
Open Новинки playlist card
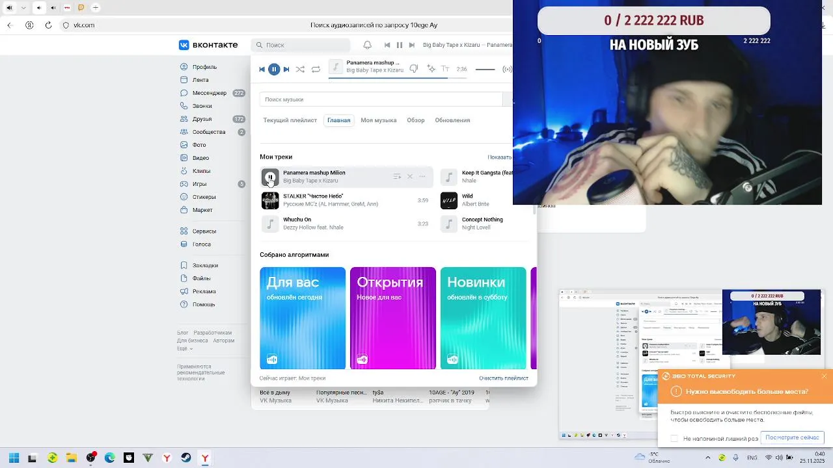point(483,318)
